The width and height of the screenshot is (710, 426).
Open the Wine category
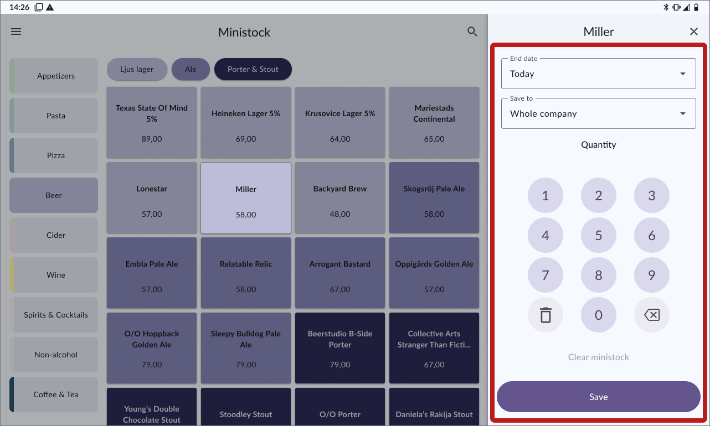click(x=54, y=275)
